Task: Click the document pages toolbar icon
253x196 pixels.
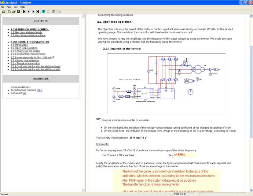Action: point(54,12)
